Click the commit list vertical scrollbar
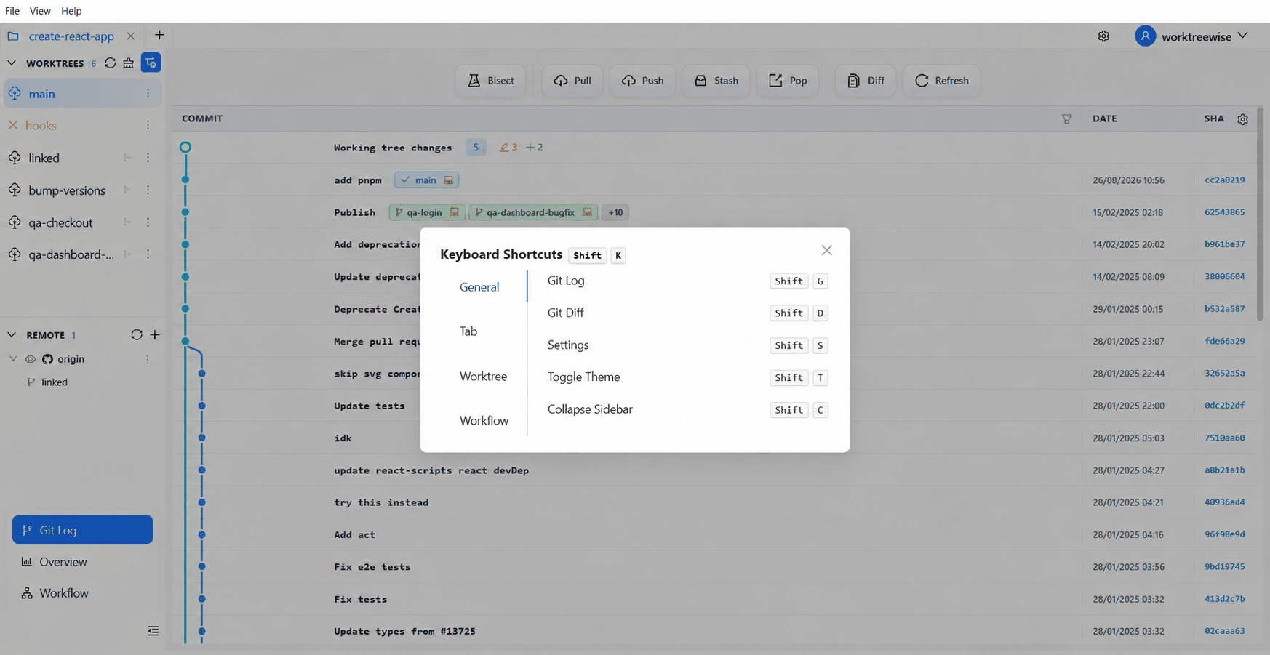The image size is (1270, 655). 1260,214
